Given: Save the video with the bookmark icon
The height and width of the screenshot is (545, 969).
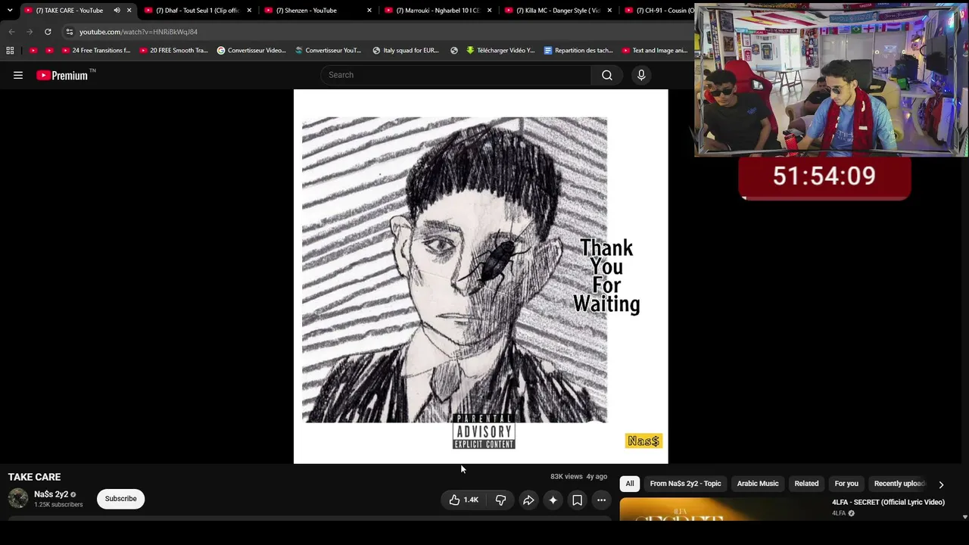Looking at the screenshot, I should pos(577,500).
